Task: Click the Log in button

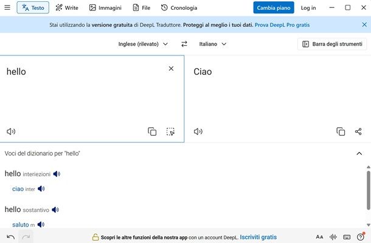Action: pyautogui.click(x=308, y=8)
